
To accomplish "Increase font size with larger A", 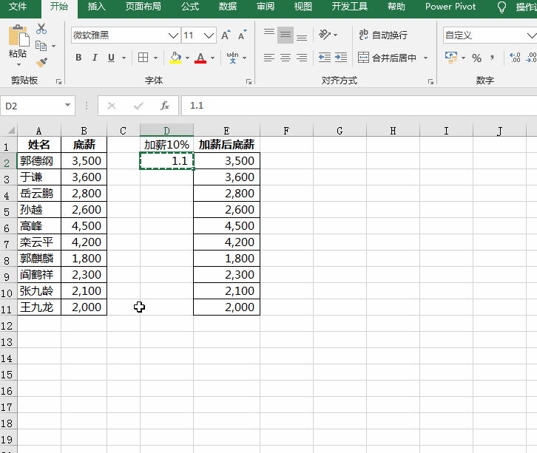I will 226,35.
